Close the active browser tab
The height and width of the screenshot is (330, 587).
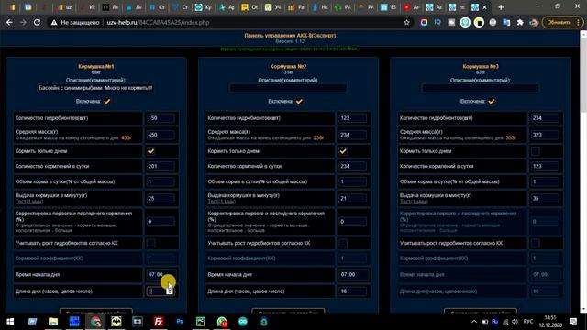pyautogui.click(x=485, y=7)
